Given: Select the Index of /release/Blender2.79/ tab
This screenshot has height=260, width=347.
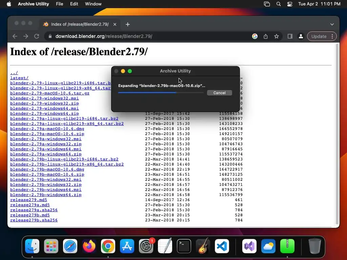Looking at the screenshot, I should tap(80, 24).
